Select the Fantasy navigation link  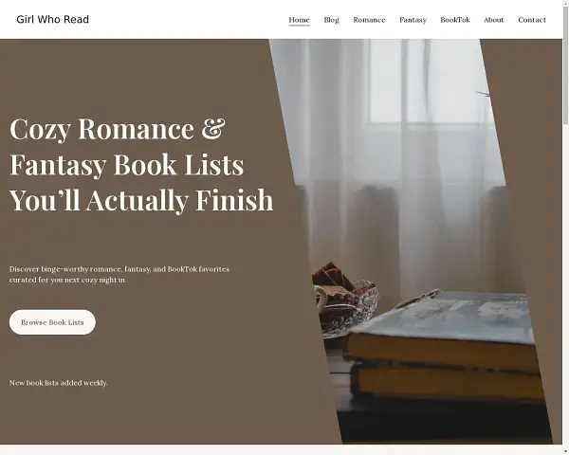point(413,20)
